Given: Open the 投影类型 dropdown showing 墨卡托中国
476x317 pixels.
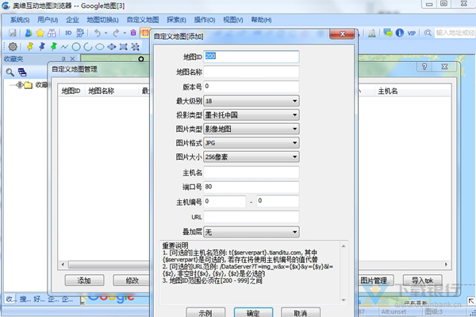Looking at the screenshot, I should pos(251,115).
